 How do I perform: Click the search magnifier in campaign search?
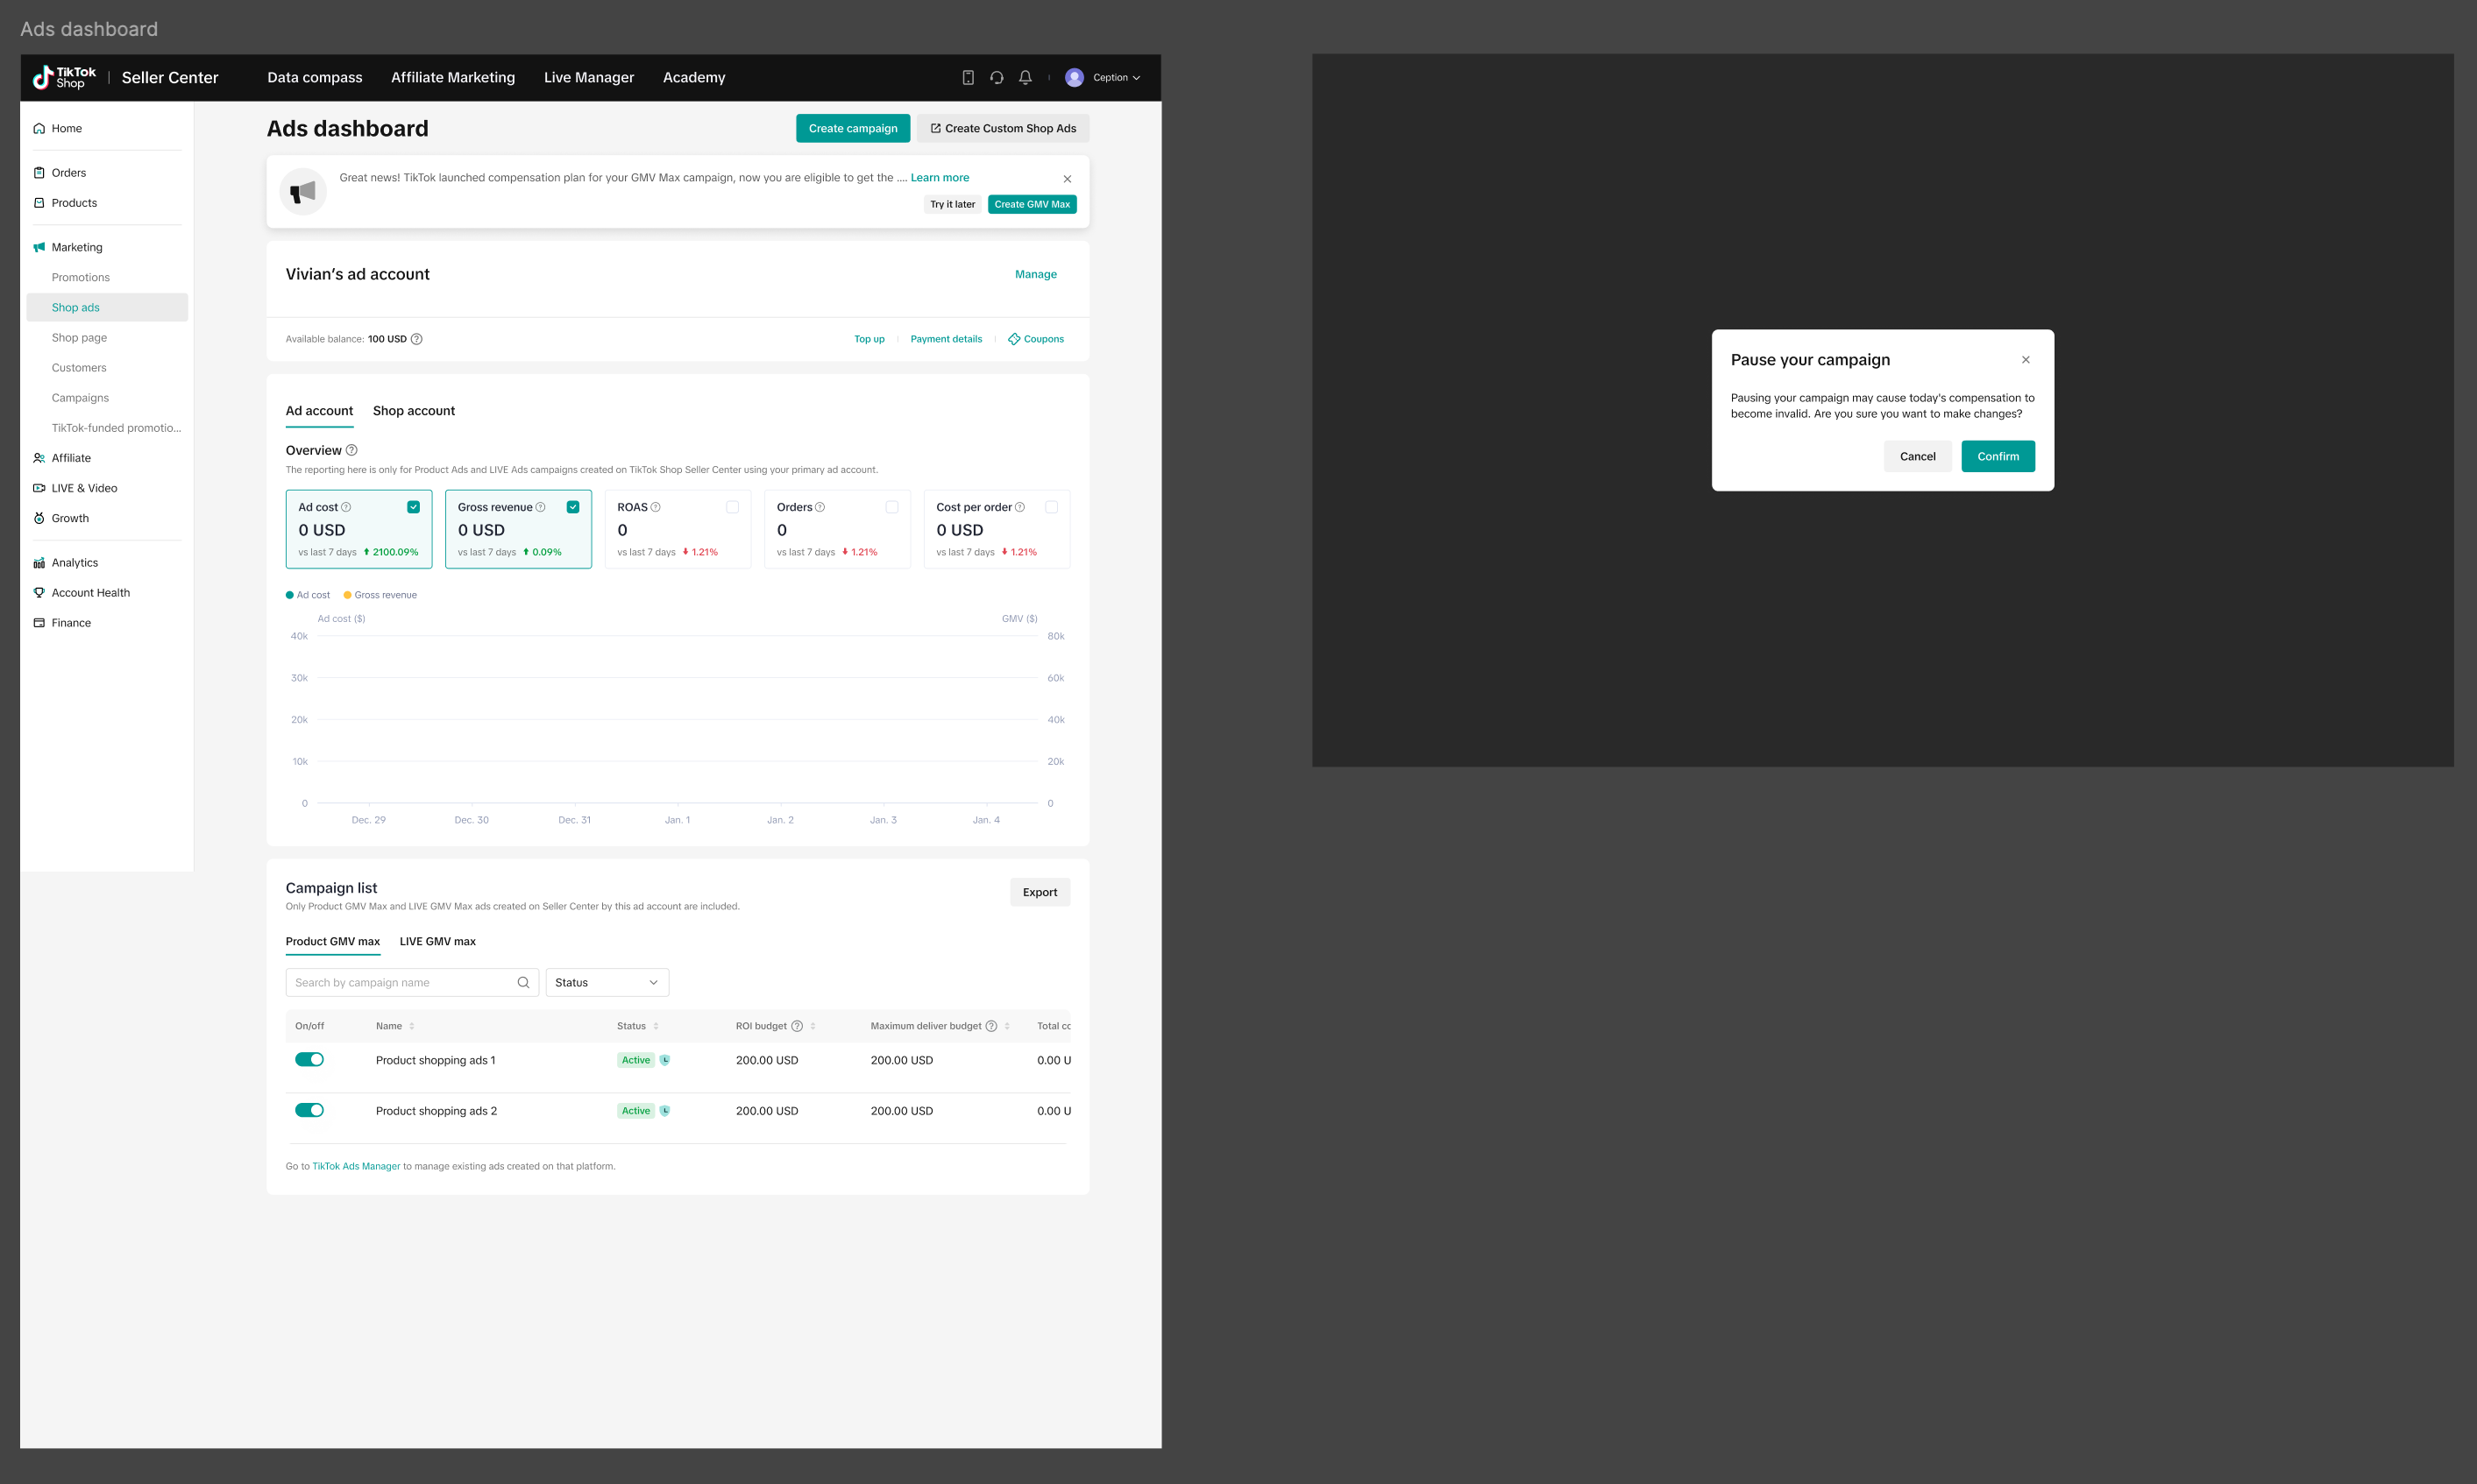point(522,982)
